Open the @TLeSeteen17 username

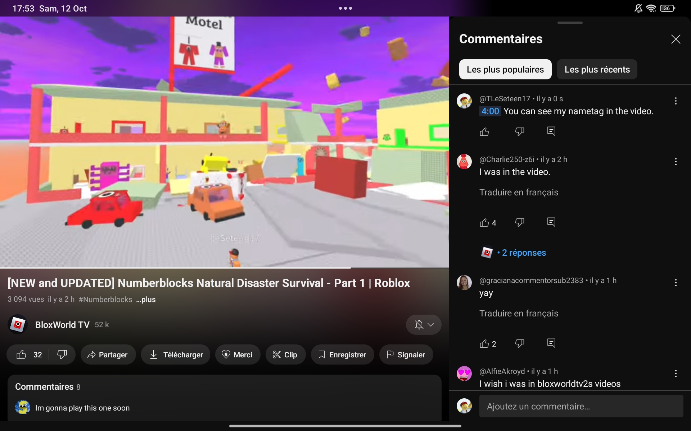point(505,99)
